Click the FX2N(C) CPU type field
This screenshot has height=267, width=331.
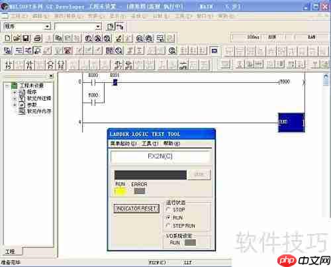160,157
